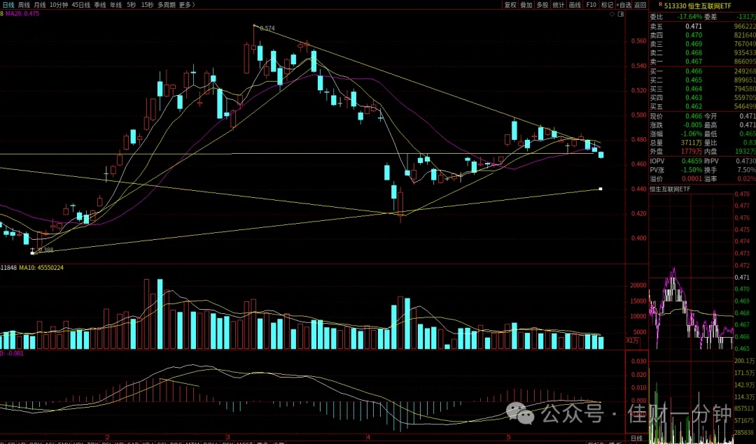Click the 返回 back button
Viewport: 756px width, 444px height.
(640, 5)
